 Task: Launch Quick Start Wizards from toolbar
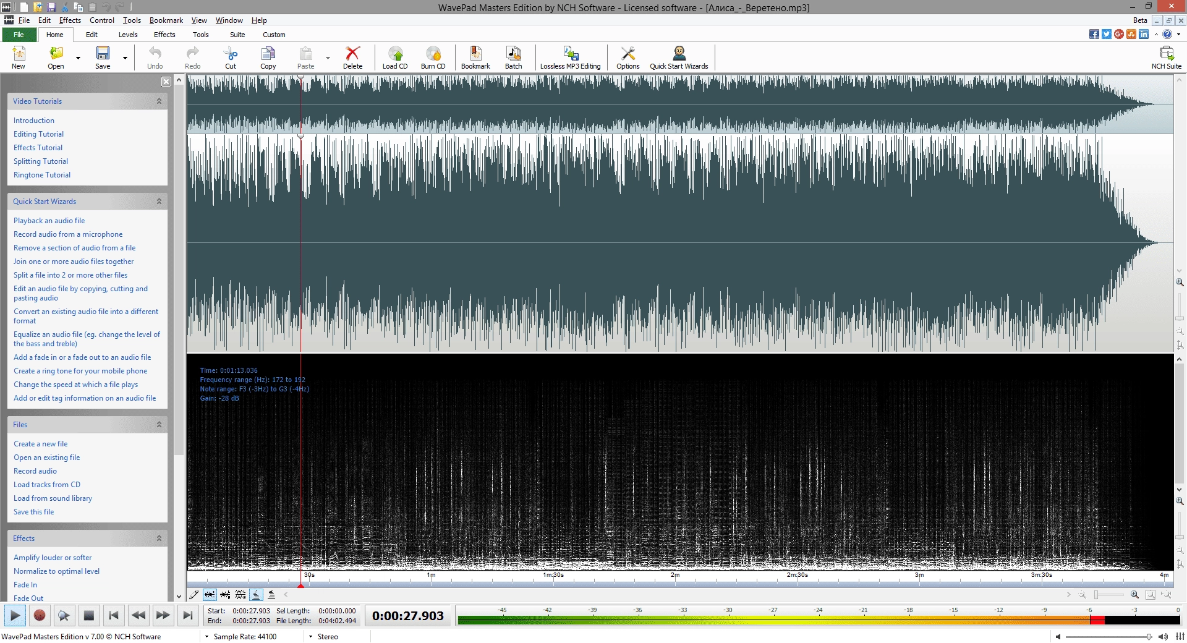pos(679,57)
